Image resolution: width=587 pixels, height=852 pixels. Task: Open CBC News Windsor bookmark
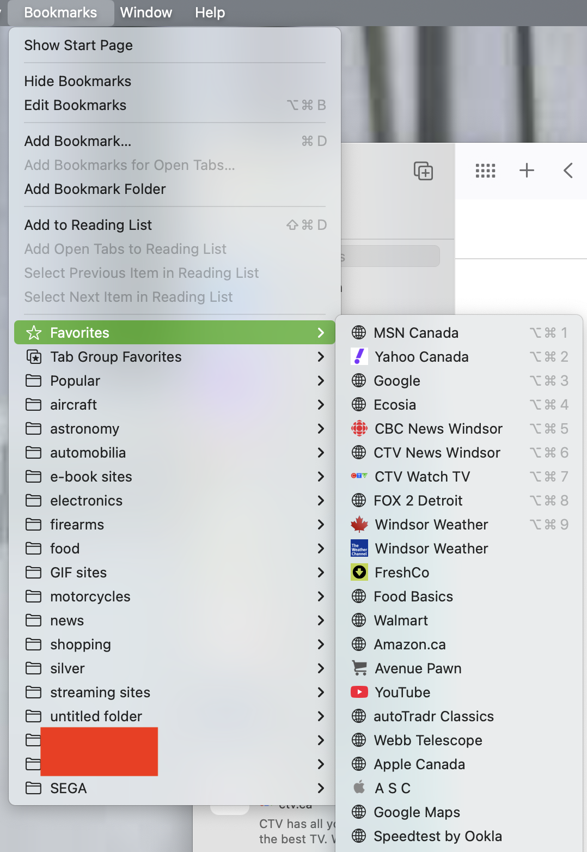pyautogui.click(x=459, y=429)
